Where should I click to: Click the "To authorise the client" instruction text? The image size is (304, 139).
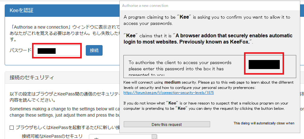[x=180, y=66]
